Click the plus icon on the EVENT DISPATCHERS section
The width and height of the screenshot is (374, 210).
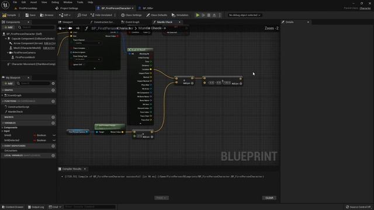click(53, 146)
